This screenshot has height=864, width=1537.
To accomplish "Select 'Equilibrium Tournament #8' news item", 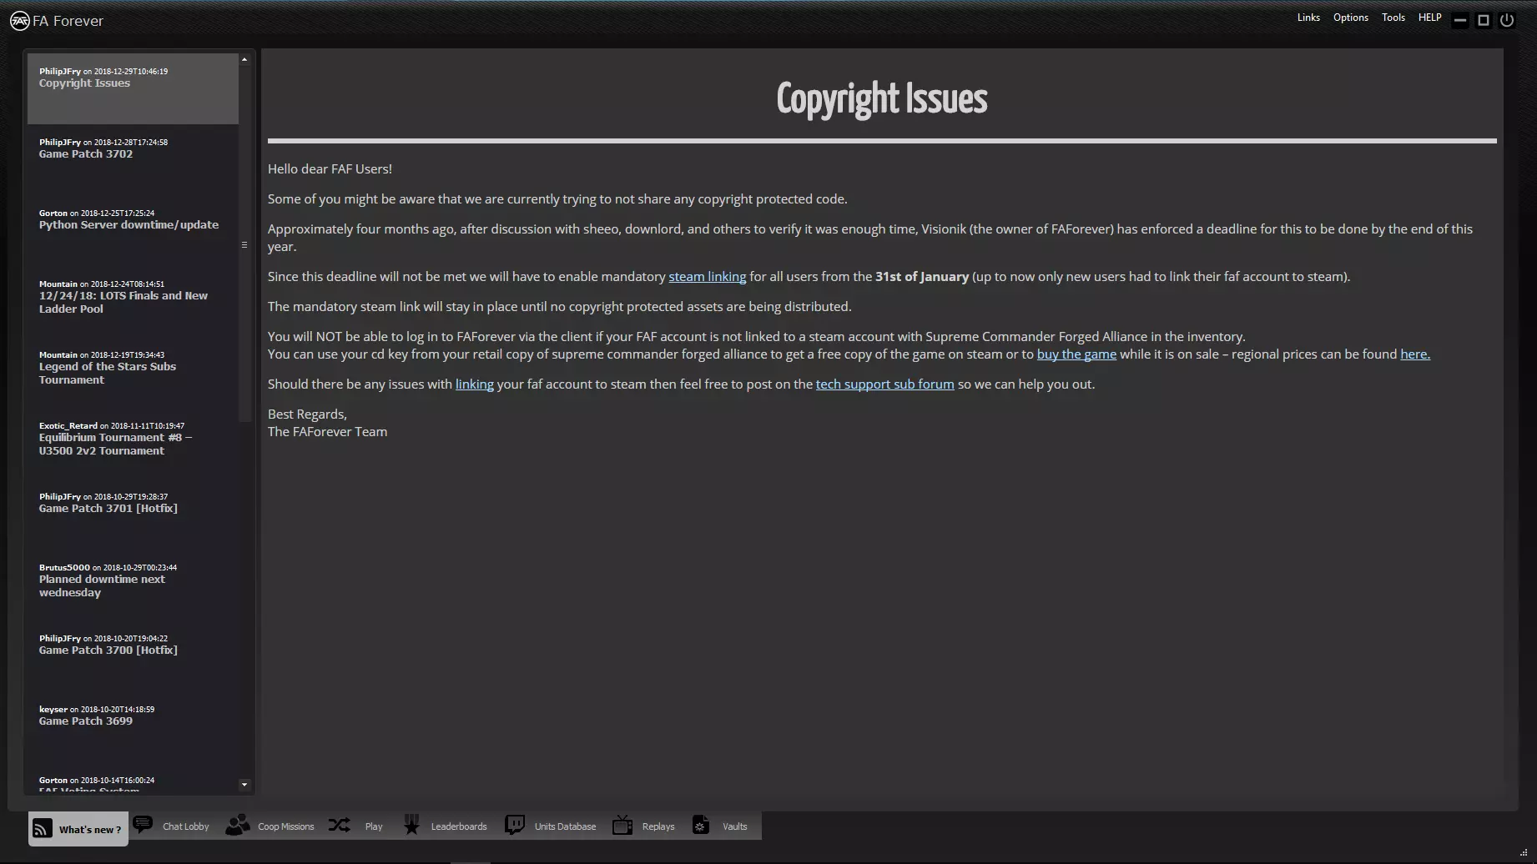I will click(133, 443).
